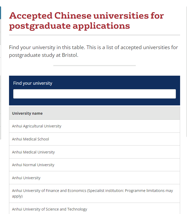Click the introductory paragraph about Bristol postgraduate study
Viewport: 187px width, 214px height.
(93, 51)
